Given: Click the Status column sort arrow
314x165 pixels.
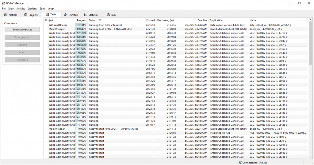Looking at the screenshot, I should click(x=100, y=20).
